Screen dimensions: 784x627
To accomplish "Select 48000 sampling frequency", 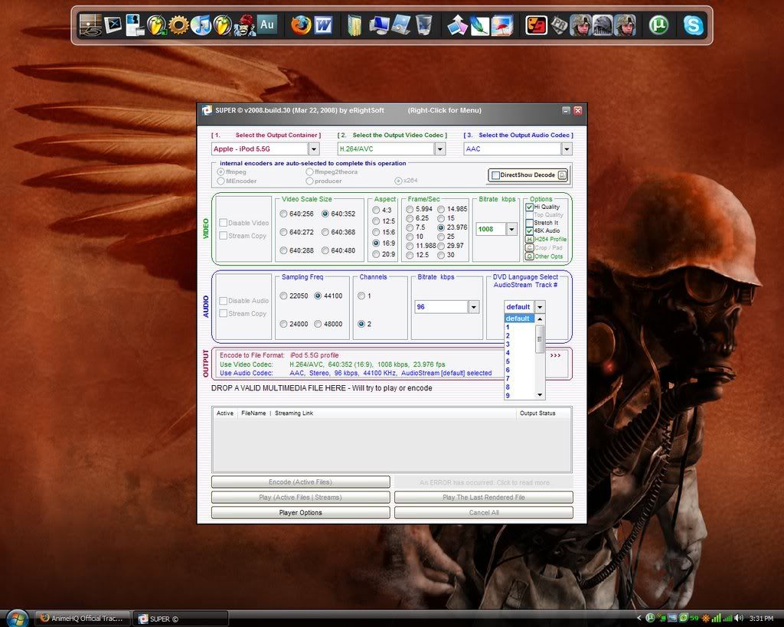I will tap(318, 324).
